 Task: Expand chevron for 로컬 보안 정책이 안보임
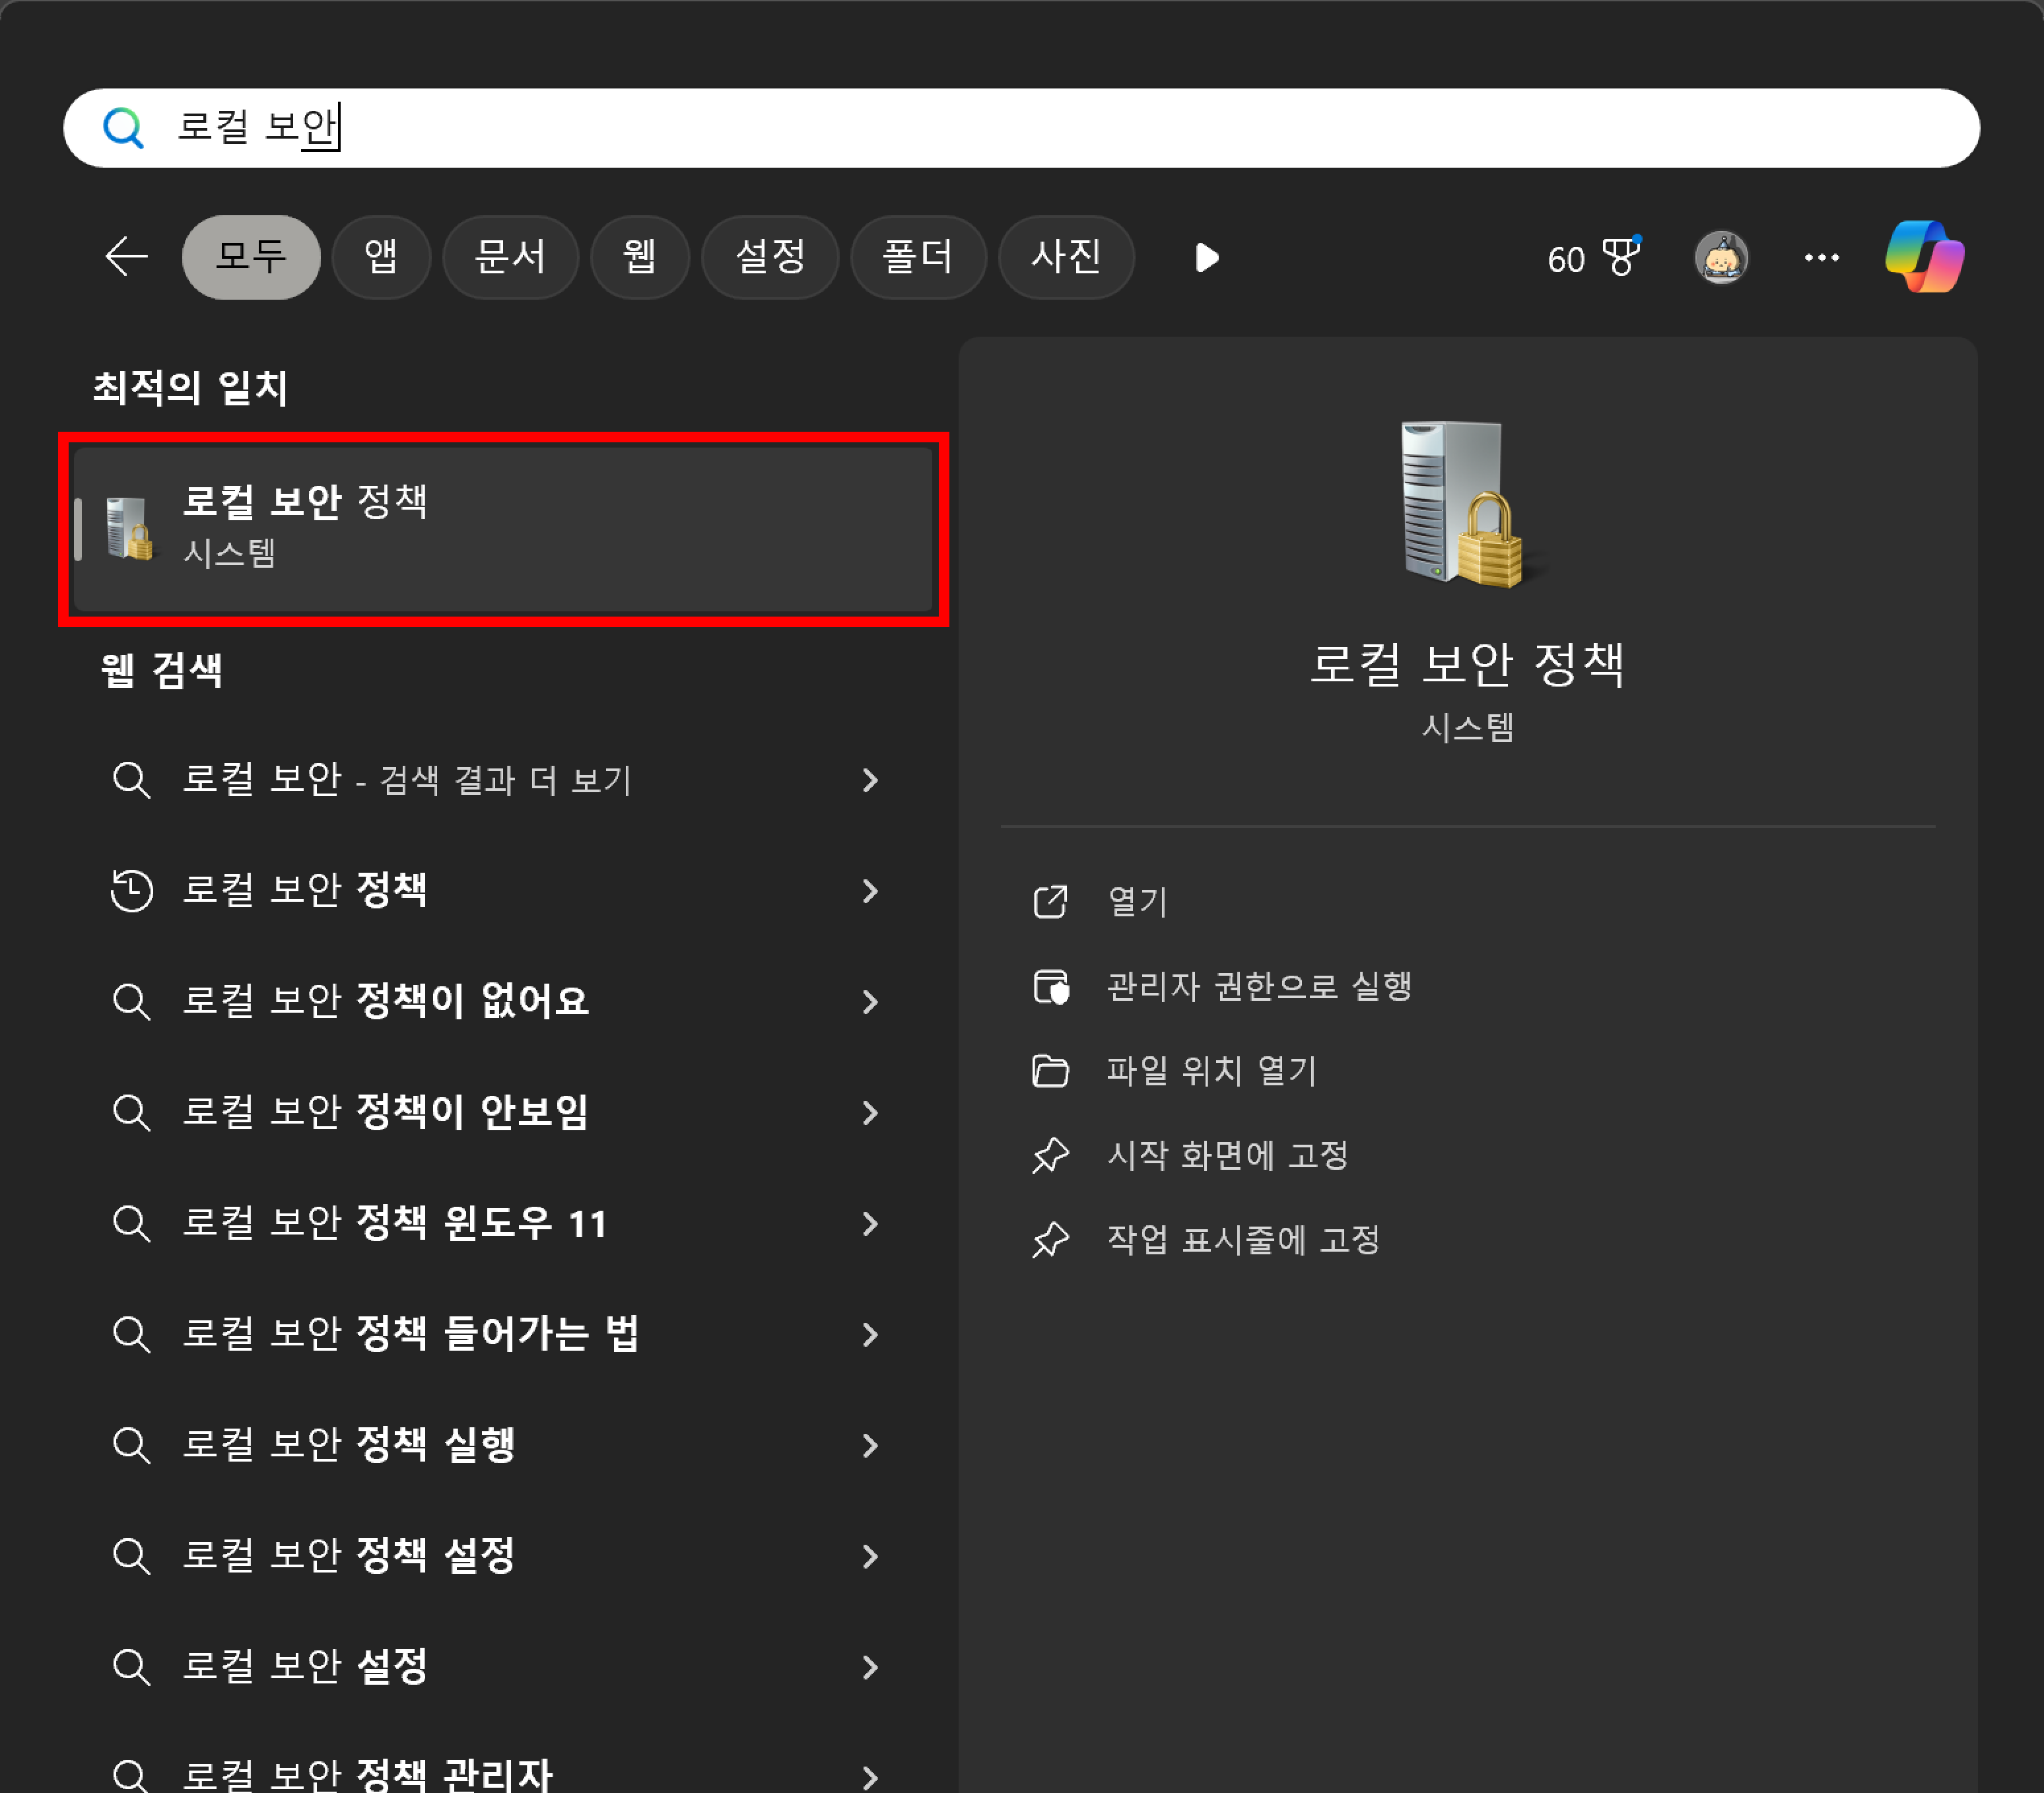coord(870,1113)
